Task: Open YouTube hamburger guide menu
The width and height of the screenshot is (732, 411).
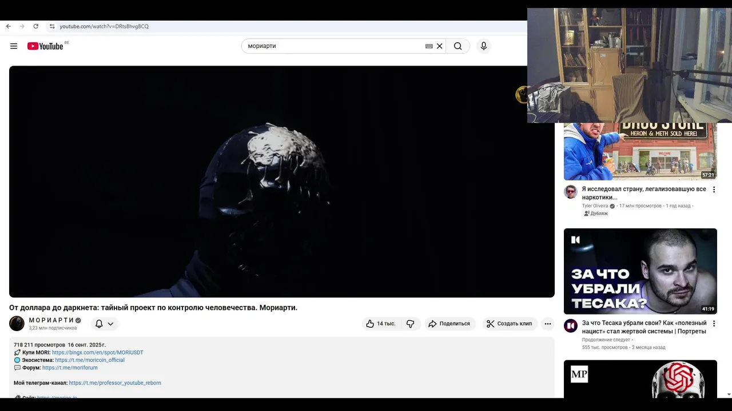Action: 14,46
